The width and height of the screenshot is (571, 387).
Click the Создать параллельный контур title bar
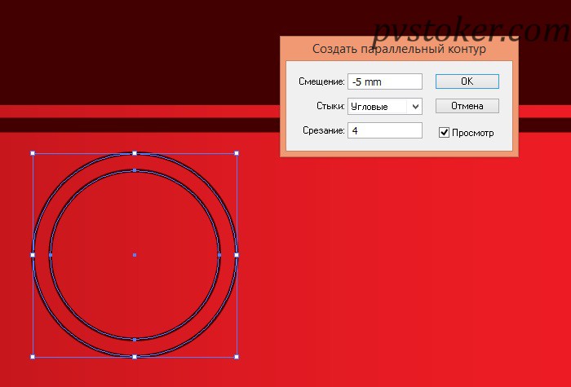(399, 49)
